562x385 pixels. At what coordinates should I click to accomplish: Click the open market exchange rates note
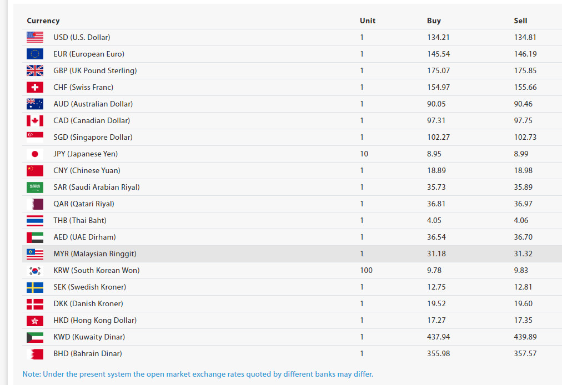point(198,374)
